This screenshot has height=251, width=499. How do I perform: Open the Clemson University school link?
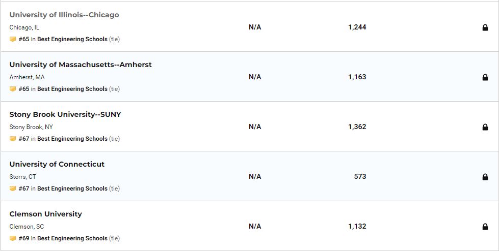[46, 214]
